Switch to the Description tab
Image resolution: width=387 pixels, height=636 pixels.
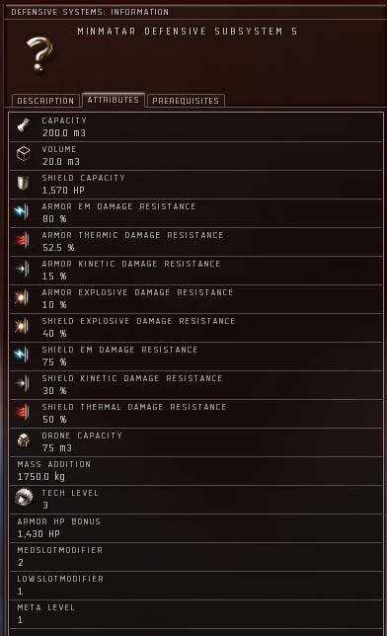pyautogui.click(x=45, y=101)
